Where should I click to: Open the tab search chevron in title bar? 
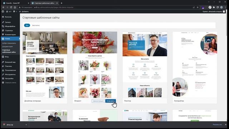click(x=209, y=2)
